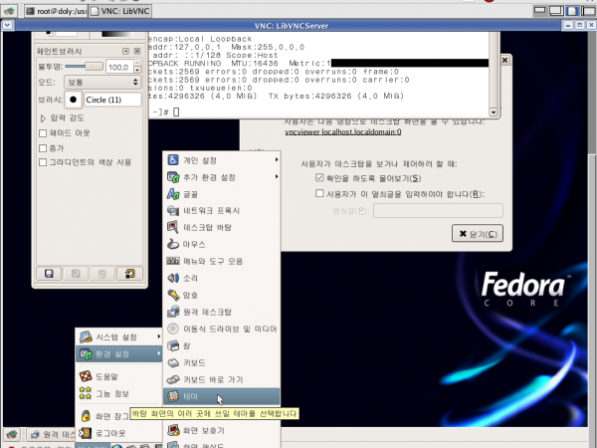
Task: Click the 시스템 설정 computer icon
Action: point(86,336)
